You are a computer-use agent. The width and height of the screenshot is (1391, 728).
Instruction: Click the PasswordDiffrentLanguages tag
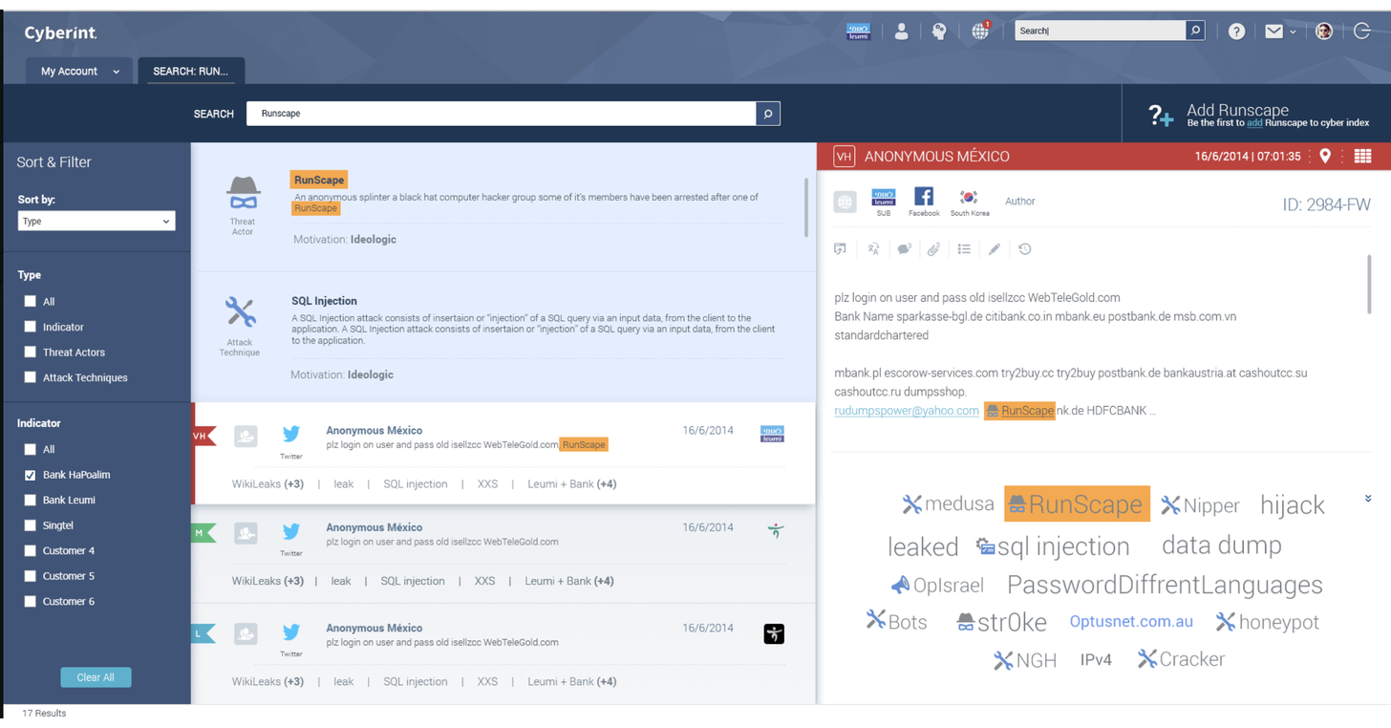[1165, 585]
